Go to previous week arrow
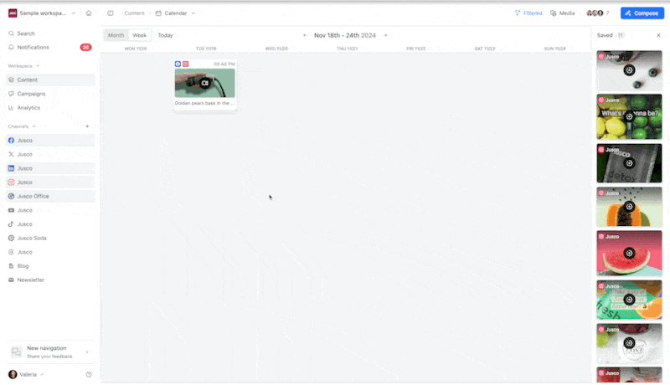The height and width of the screenshot is (385, 670). 305,35
